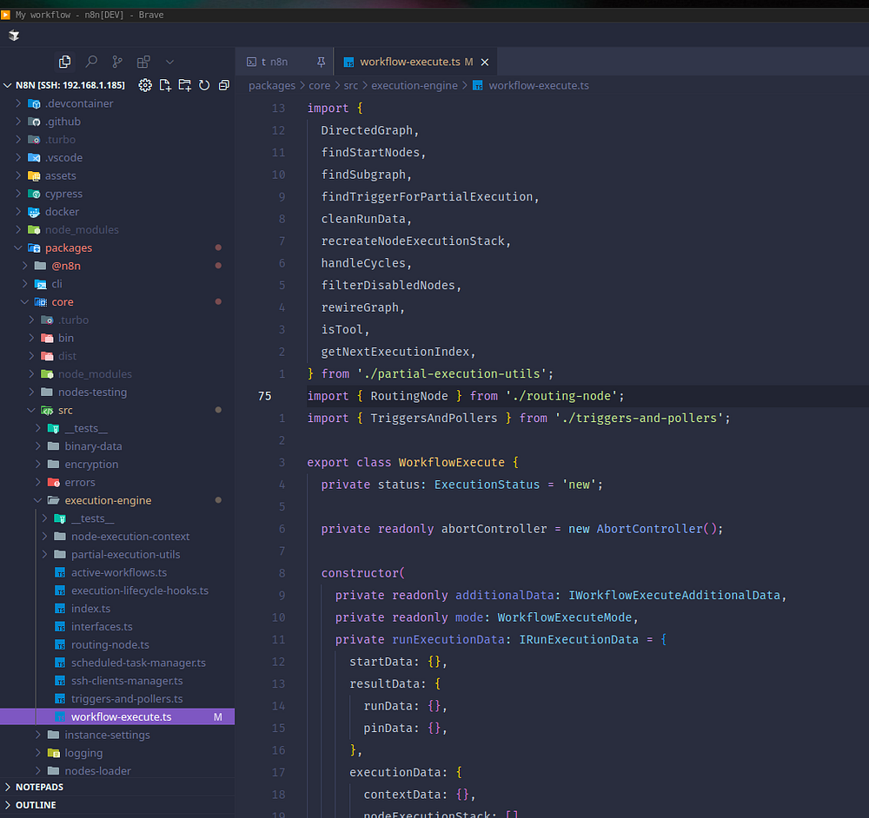The image size is (869, 818).
Task: Close the workflow-execute.ts tab
Action: pyautogui.click(x=485, y=62)
